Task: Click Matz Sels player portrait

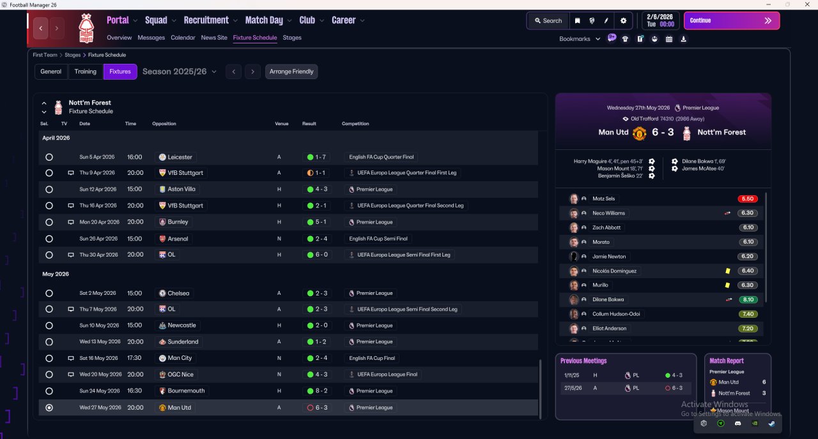Action: tap(574, 198)
